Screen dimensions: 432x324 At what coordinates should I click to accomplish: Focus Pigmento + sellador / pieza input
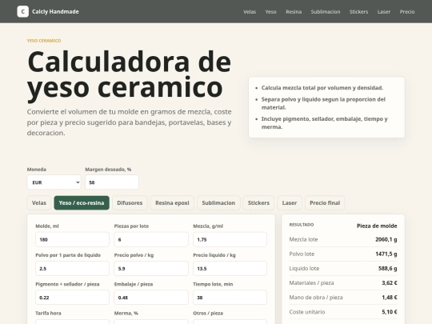[x=73, y=298]
